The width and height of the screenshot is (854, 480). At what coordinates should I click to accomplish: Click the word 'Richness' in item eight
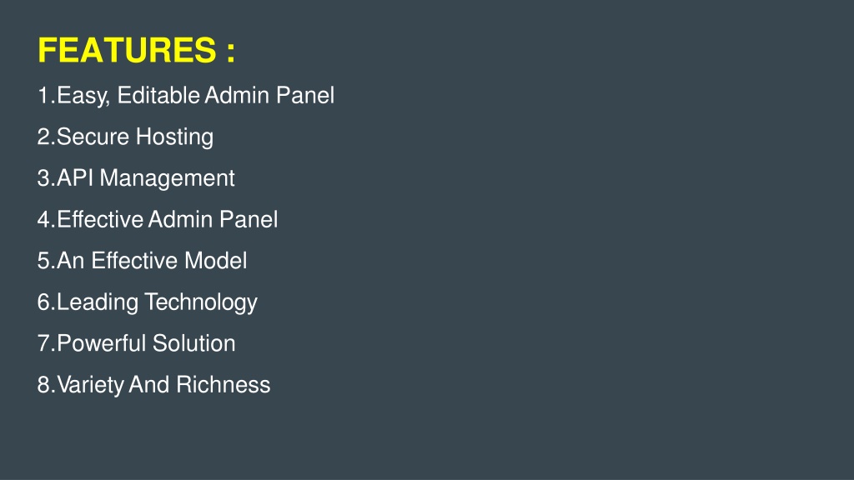point(224,385)
